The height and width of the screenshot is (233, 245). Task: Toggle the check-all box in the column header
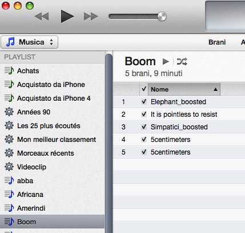144,89
